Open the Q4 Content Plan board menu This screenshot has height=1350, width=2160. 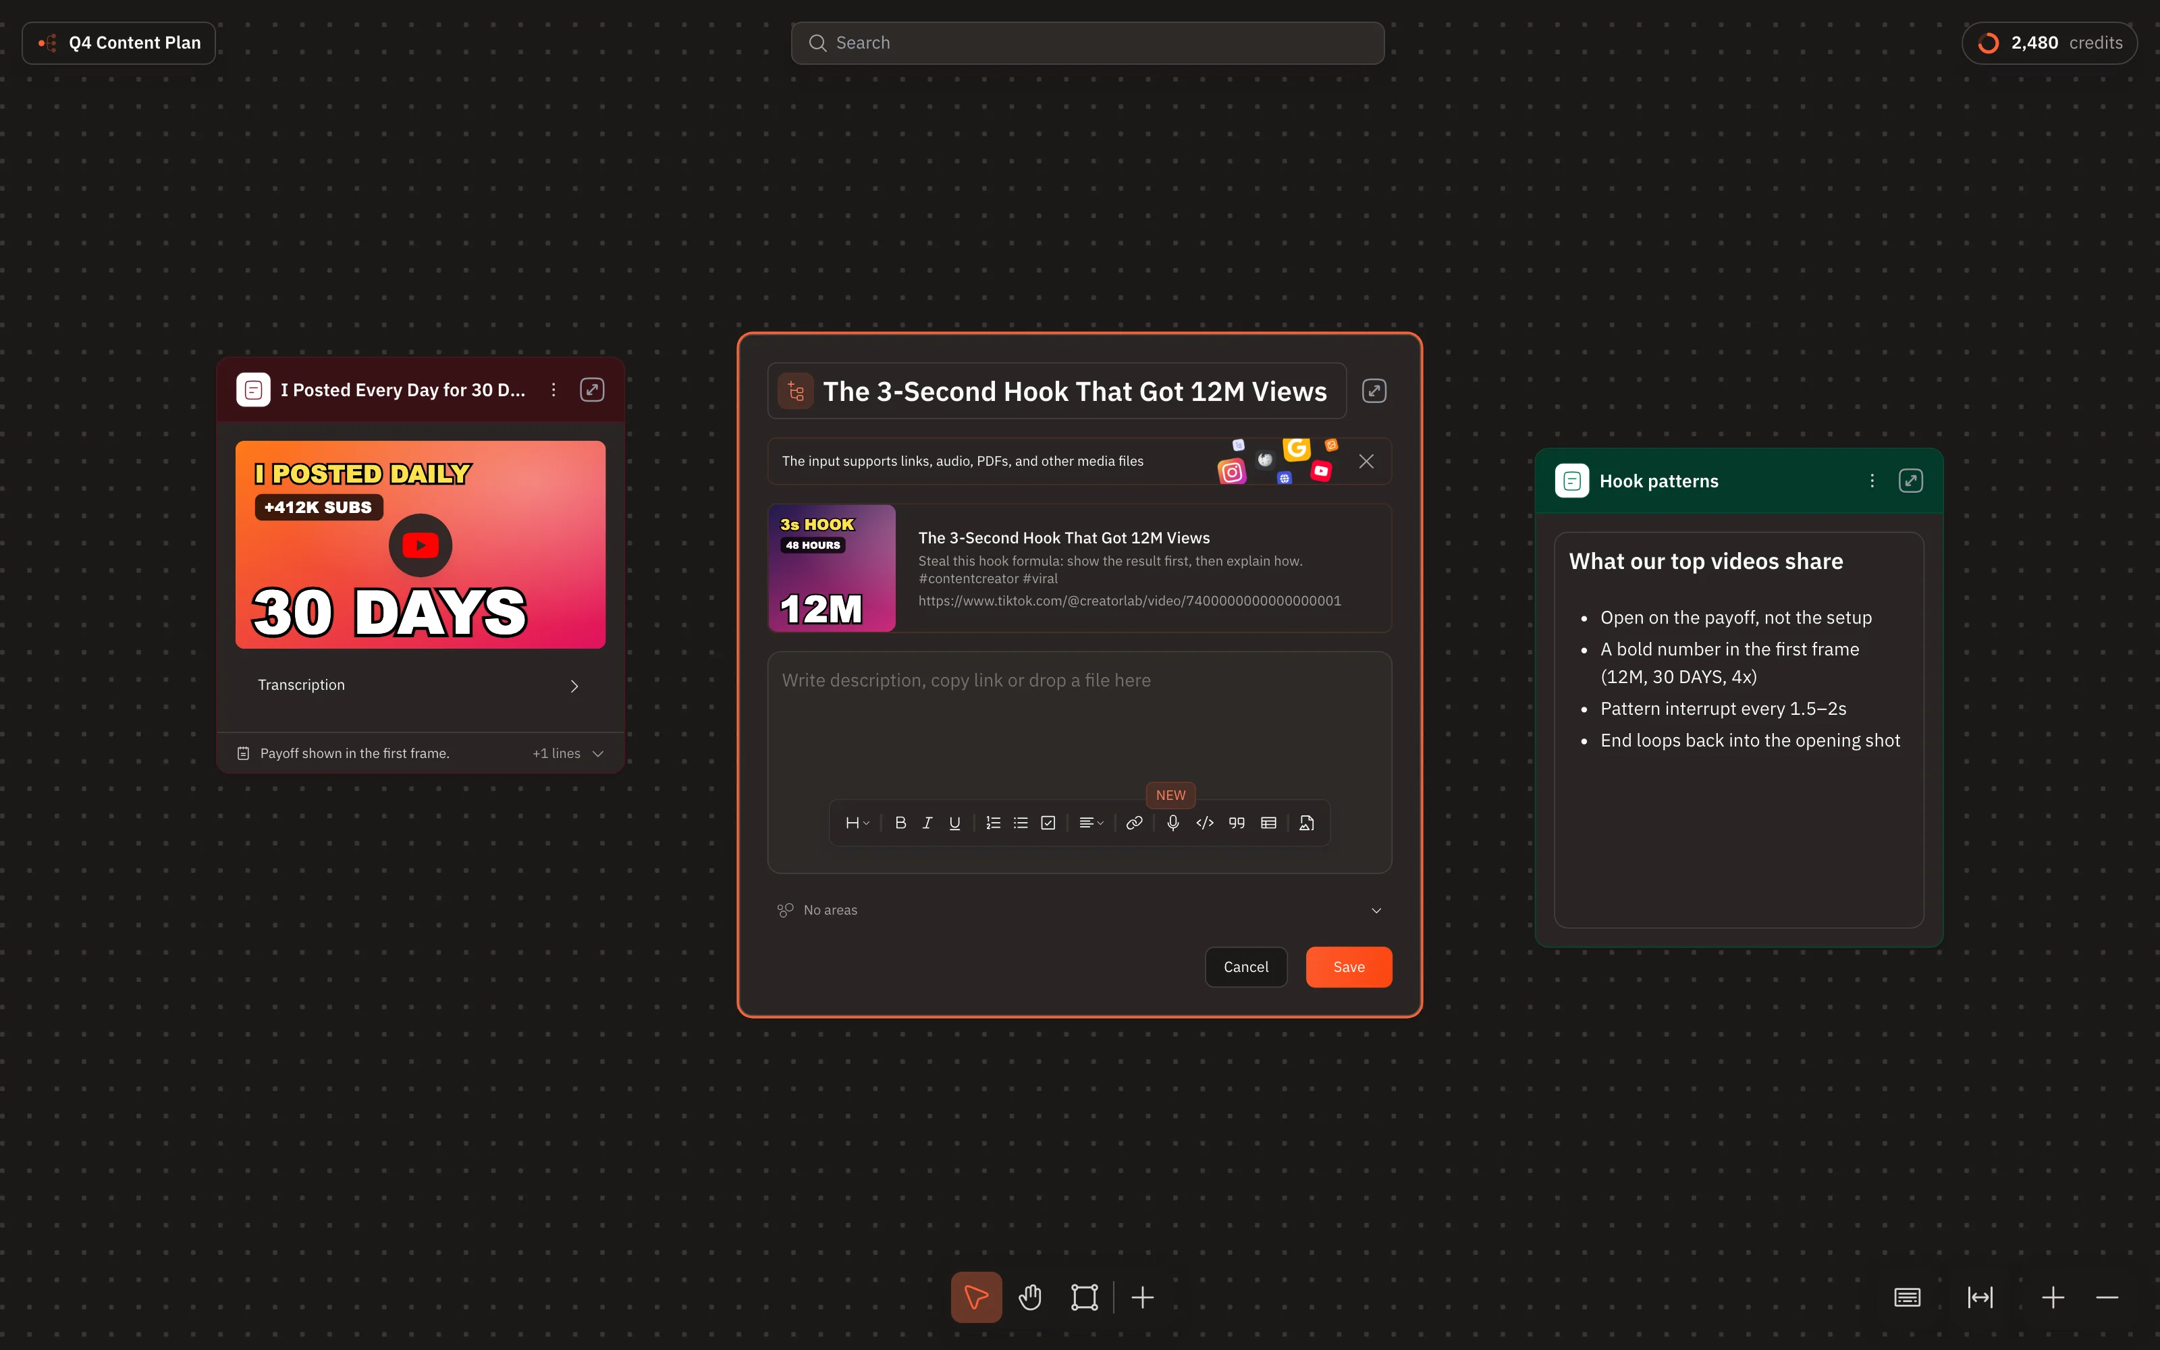pyautogui.click(x=119, y=43)
